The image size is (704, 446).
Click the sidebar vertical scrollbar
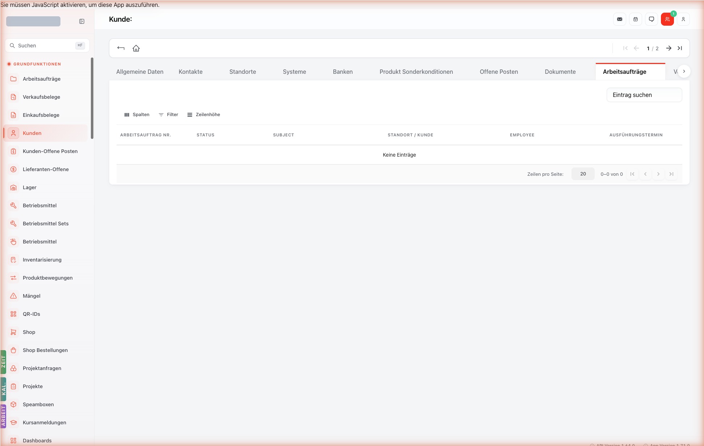tap(92, 98)
